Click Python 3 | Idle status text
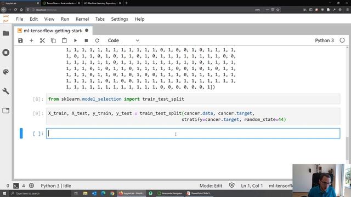The width and height of the screenshot is (351, 197). [56, 186]
